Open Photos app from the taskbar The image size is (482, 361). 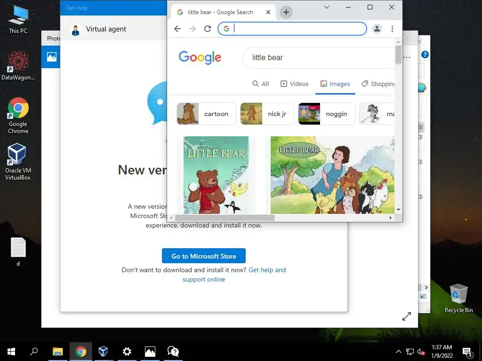click(150, 352)
